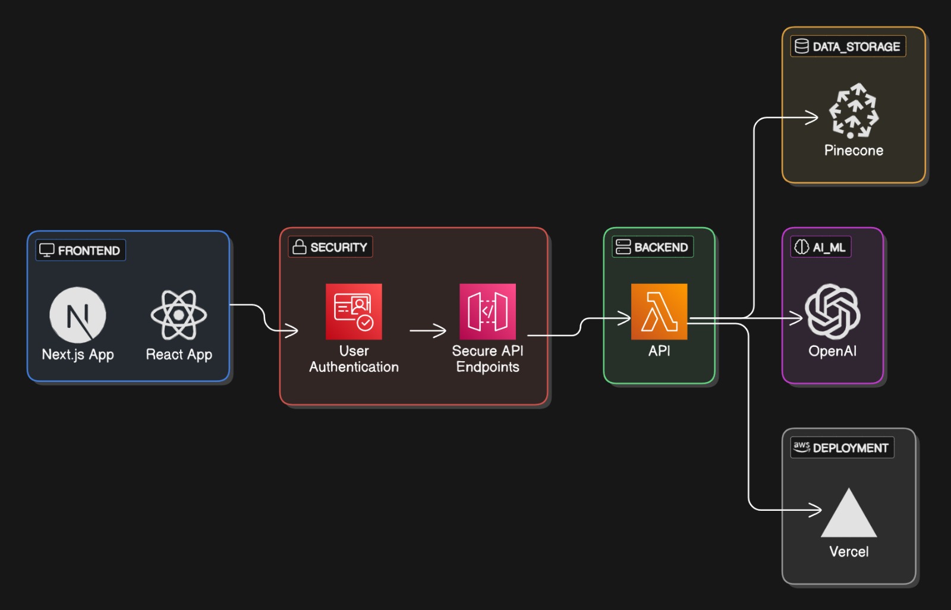Select the Secure API Endpoints icon
The width and height of the screenshot is (951, 610).
click(x=487, y=311)
